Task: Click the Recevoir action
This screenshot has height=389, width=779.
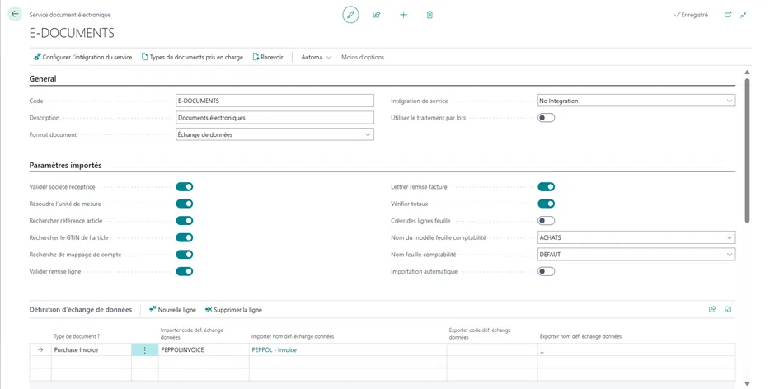Action: [x=268, y=57]
